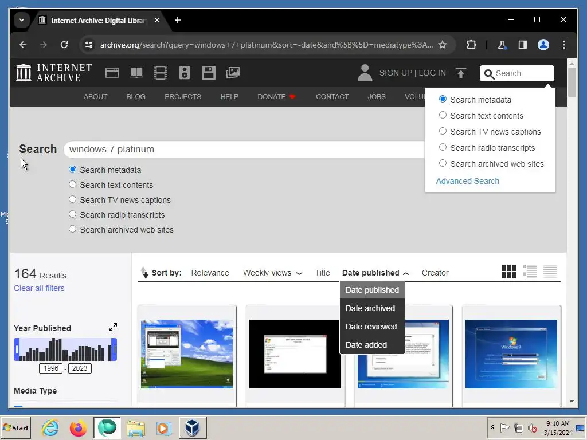Open the Texts book icon
Image resolution: width=587 pixels, height=440 pixels.
pyautogui.click(x=136, y=73)
